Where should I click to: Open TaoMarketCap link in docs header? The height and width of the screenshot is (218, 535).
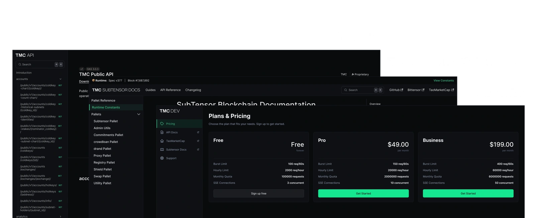[441, 90]
